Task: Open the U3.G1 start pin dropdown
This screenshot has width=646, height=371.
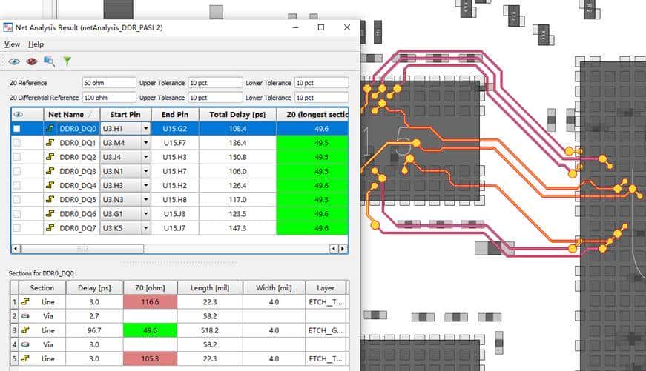Action: (x=146, y=214)
